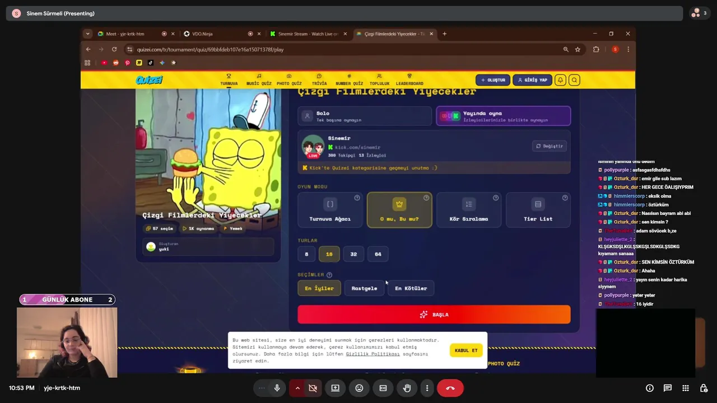717x403 pixels.
Task: Set rounds to 64
Action: pyautogui.click(x=378, y=254)
